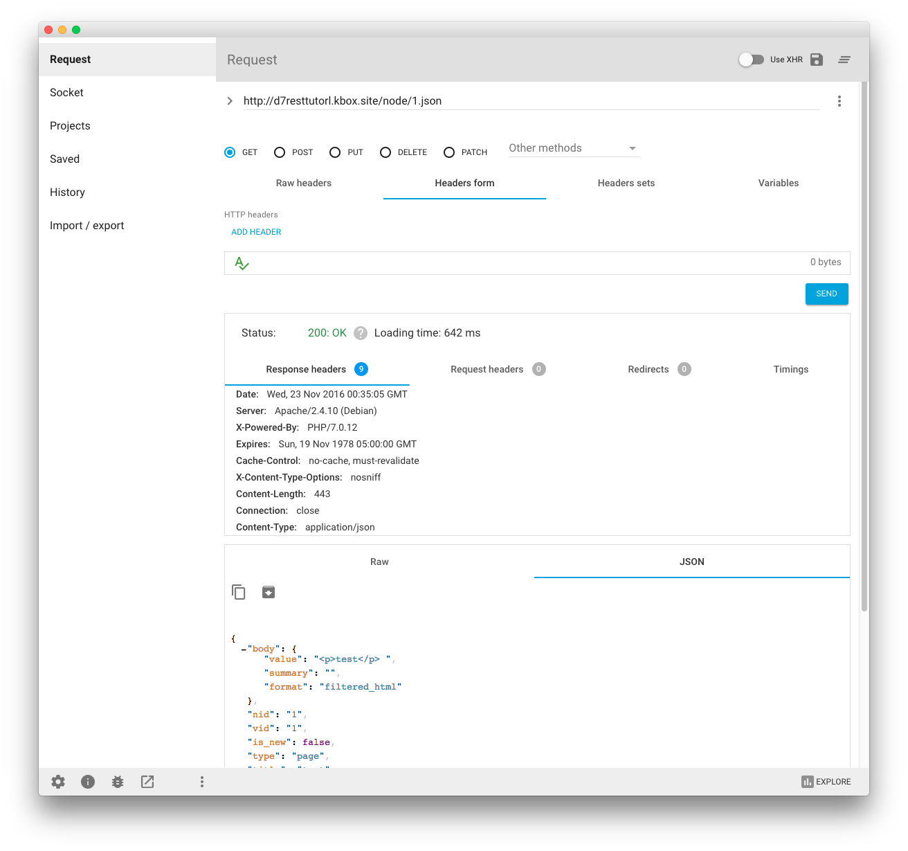Select the DELETE method radio button
Image resolution: width=908 pixels, height=851 pixels.
pos(385,152)
